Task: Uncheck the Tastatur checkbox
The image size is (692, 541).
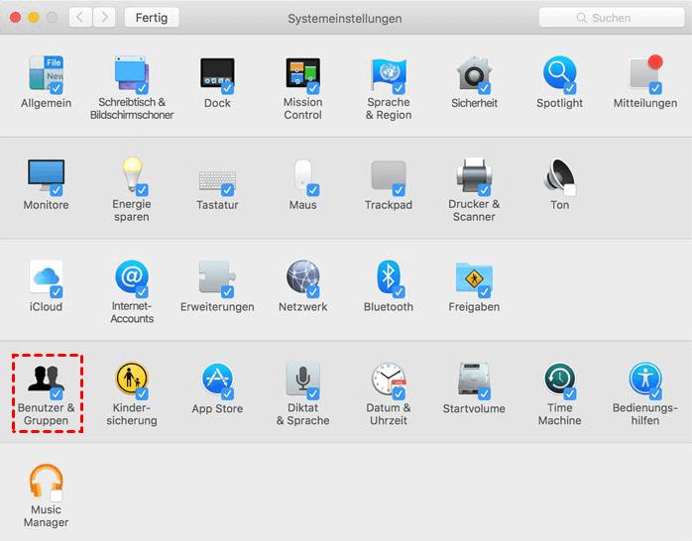Action: (229, 190)
